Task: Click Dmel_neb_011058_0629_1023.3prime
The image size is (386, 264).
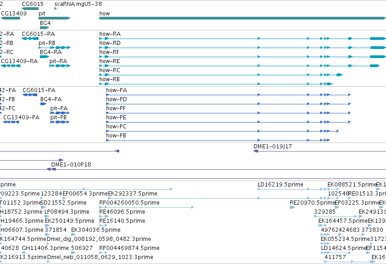Action: [x=48, y=262]
